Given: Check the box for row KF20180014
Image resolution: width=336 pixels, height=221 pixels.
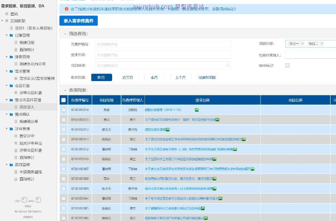Looking at the screenshot, I should [63, 110].
